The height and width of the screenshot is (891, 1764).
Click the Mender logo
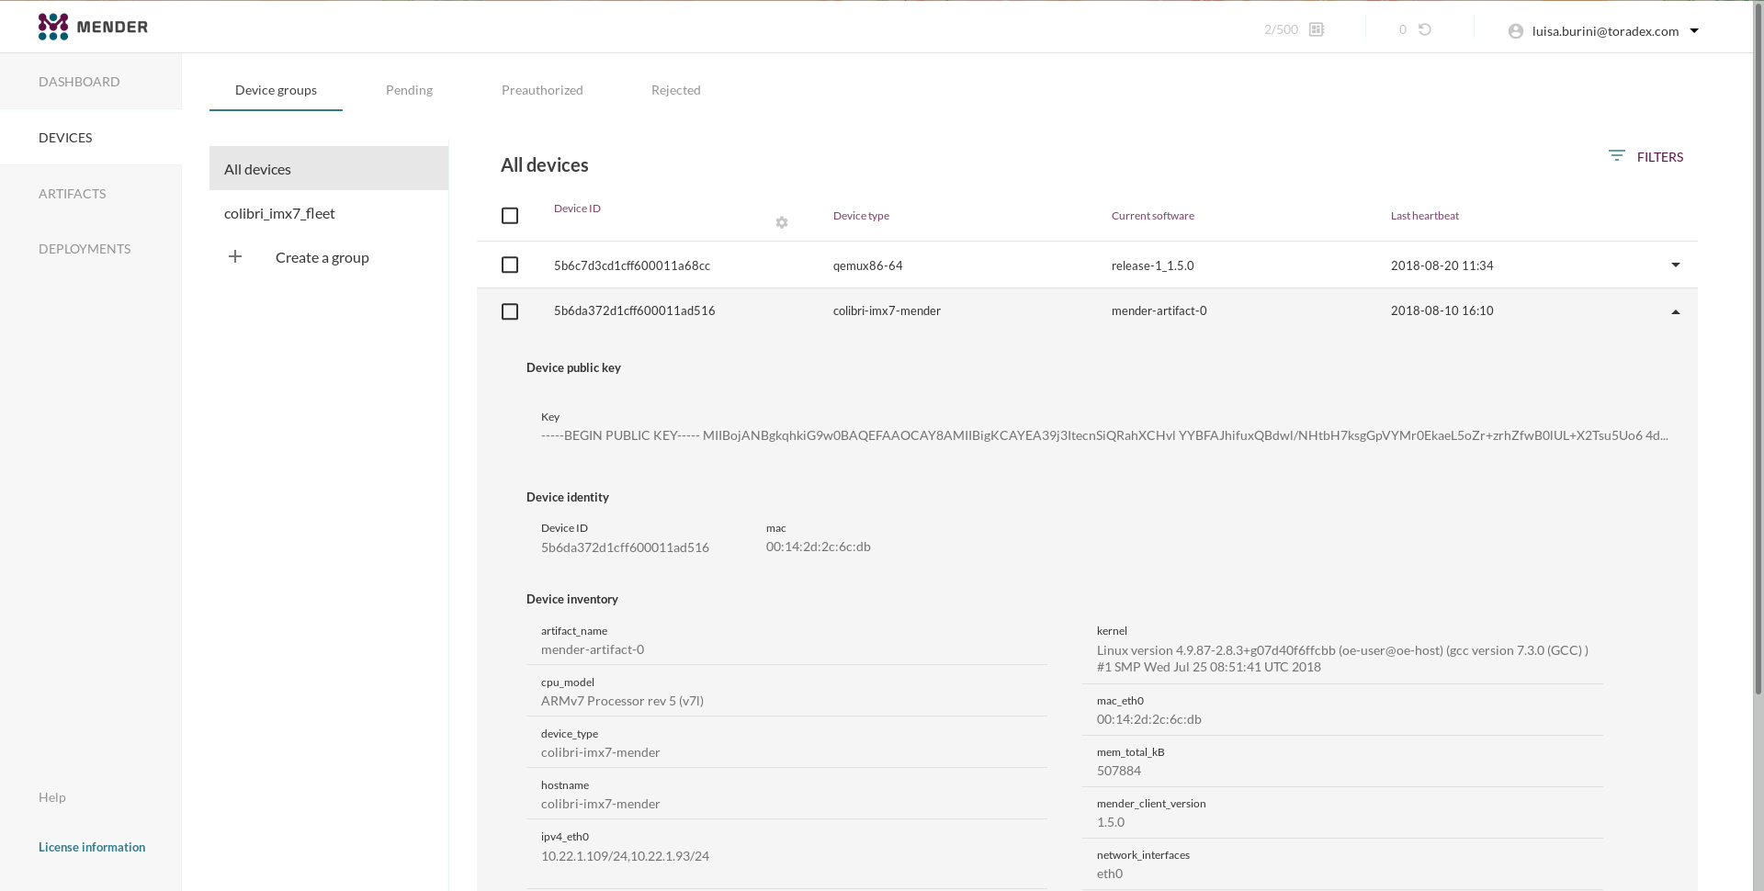point(93,27)
